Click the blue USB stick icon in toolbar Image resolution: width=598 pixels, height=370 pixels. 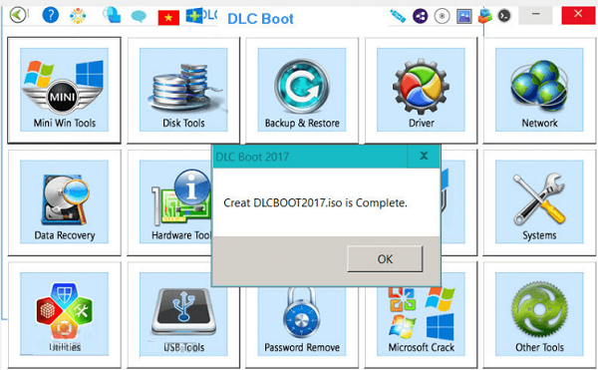(398, 16)
